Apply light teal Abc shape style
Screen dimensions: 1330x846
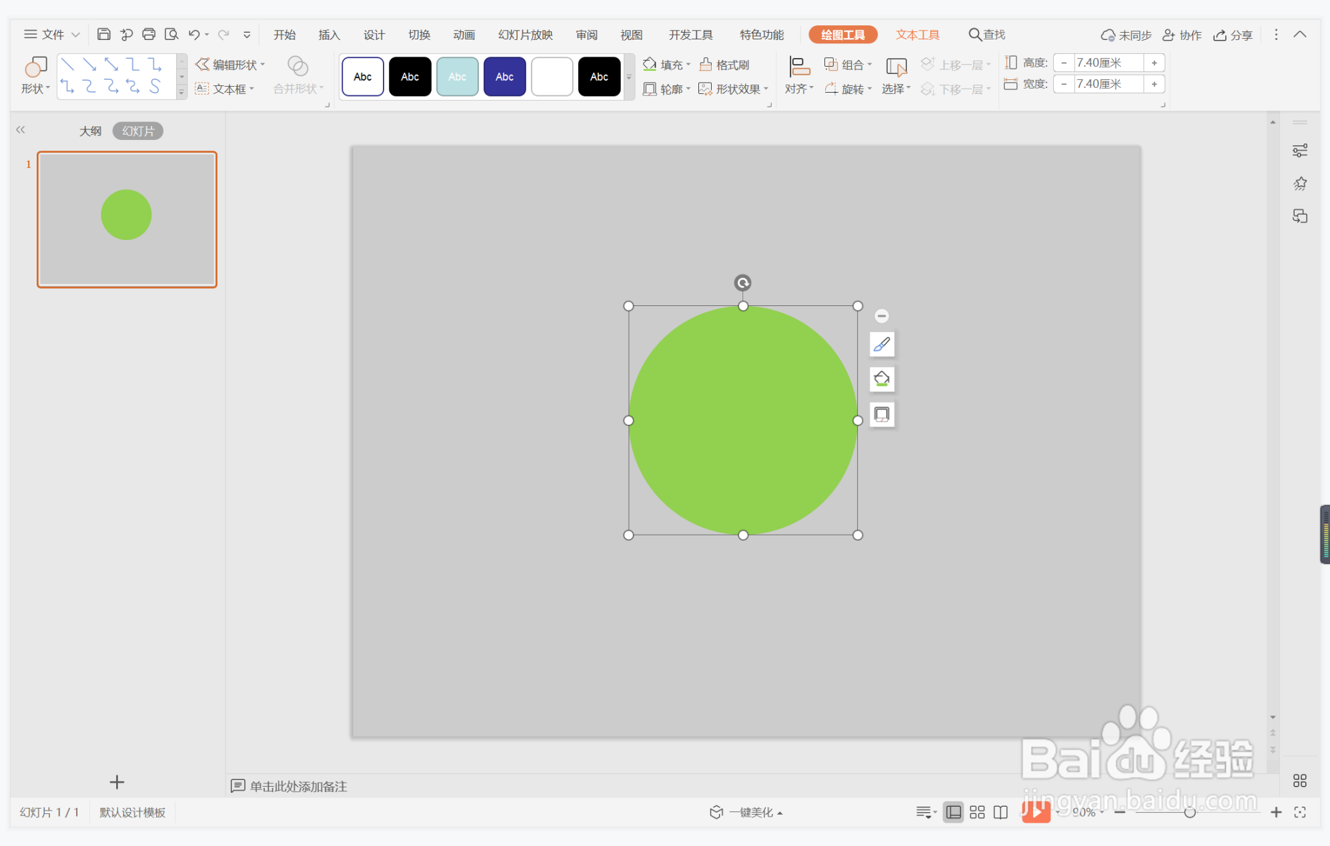point(458,77)
